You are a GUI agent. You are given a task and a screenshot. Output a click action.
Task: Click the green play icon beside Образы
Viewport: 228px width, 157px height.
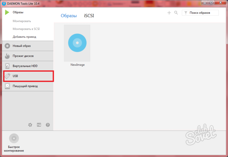pyautogui.click(x=7, y=12)
